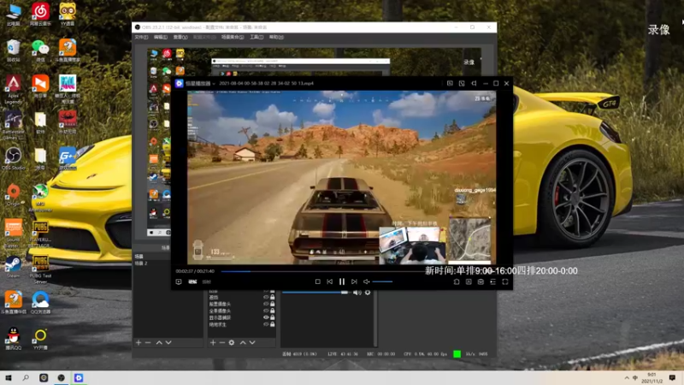Mute the media player's speaker icon
Screen dimensions: 684x385
(x=367, y=281)
